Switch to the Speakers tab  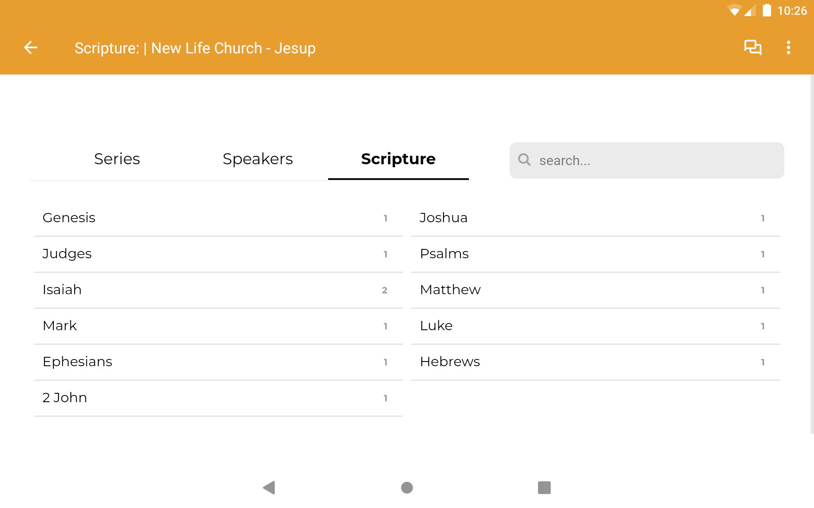tap(257, 159)
